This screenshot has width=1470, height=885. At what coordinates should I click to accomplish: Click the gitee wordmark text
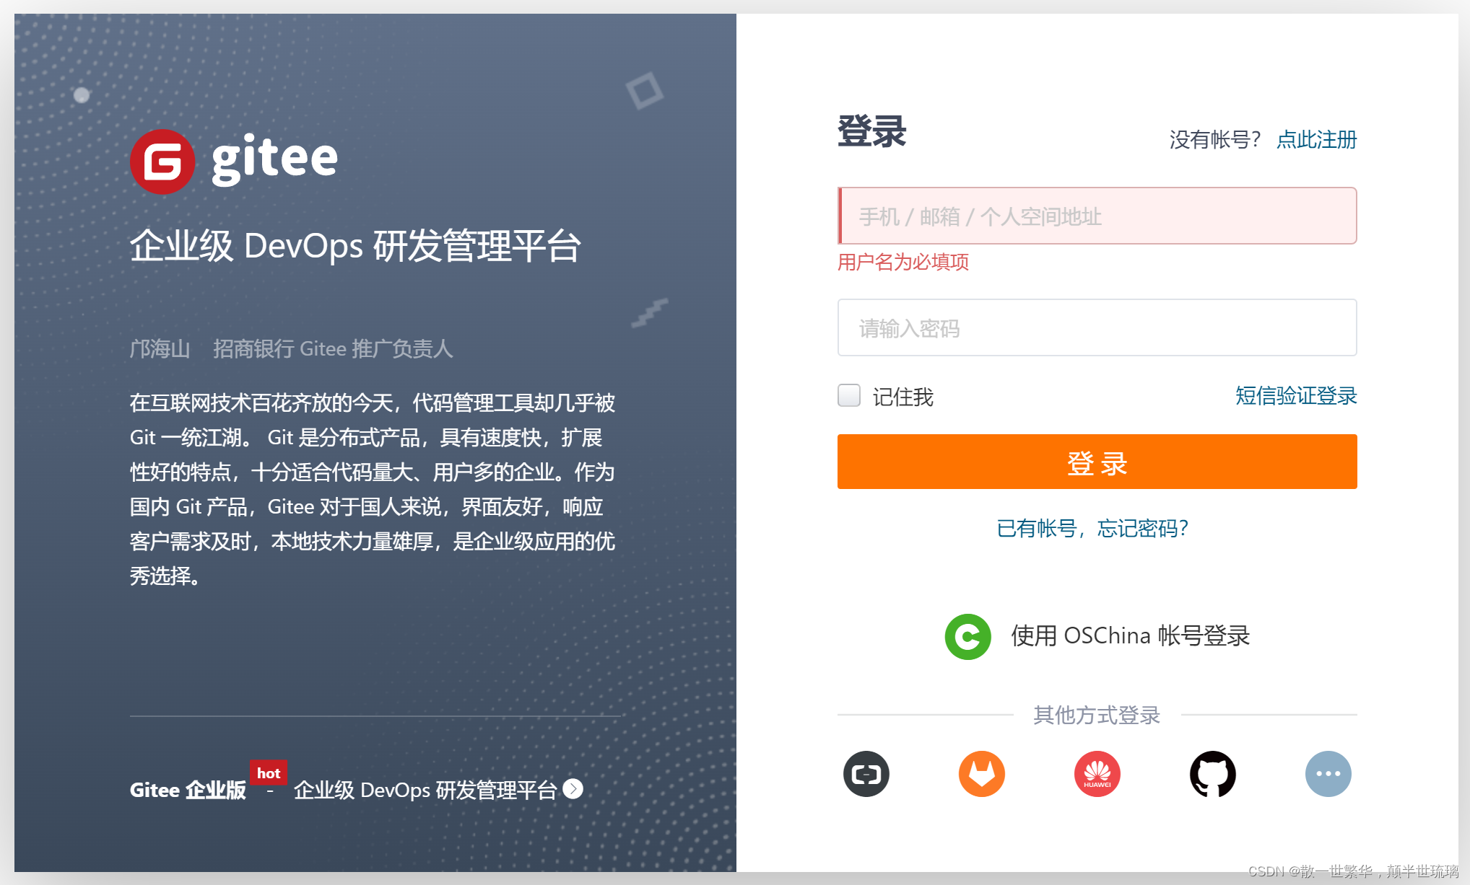pyautogui.click(x=274, y=159)
